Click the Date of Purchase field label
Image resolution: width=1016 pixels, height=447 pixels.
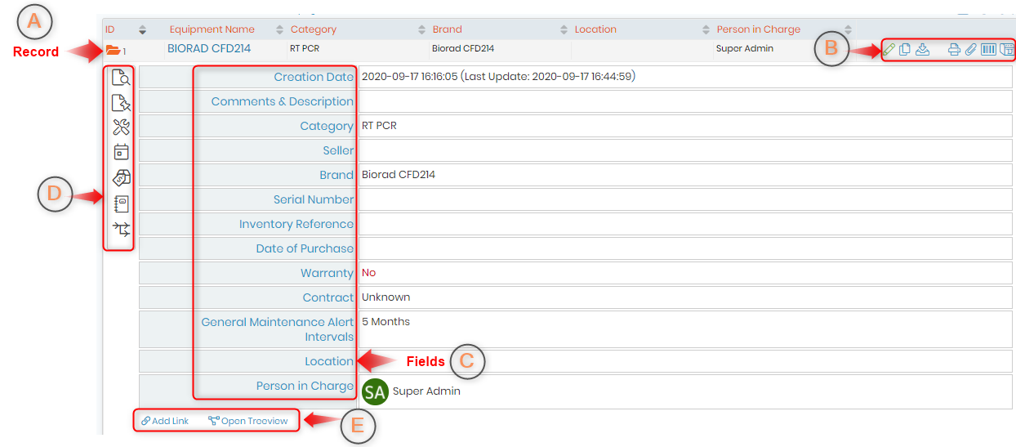click(305, 248)
